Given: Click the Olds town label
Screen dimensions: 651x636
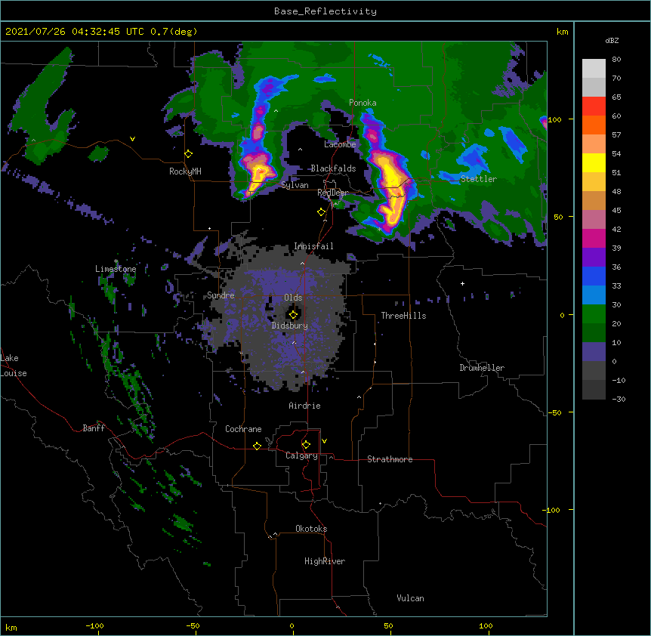Looking at the screenshot, I should [293, 298].
